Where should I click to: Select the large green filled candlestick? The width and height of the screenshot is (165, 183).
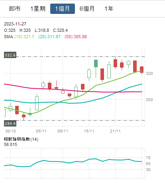pyautogui.click(x=96, y=63)
